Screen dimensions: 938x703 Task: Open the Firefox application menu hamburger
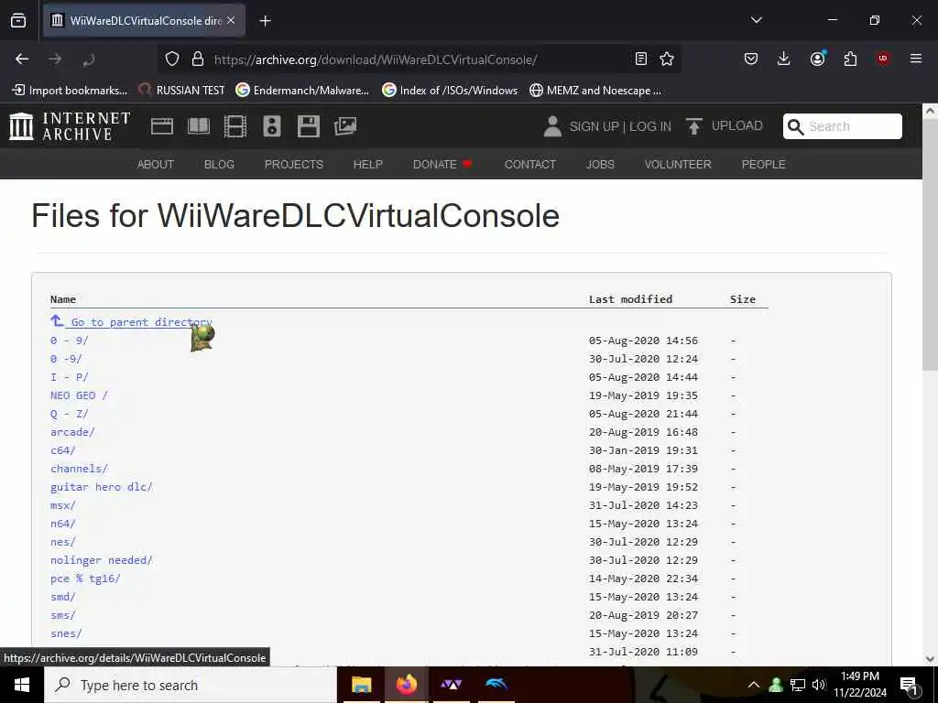click(916, 58)
